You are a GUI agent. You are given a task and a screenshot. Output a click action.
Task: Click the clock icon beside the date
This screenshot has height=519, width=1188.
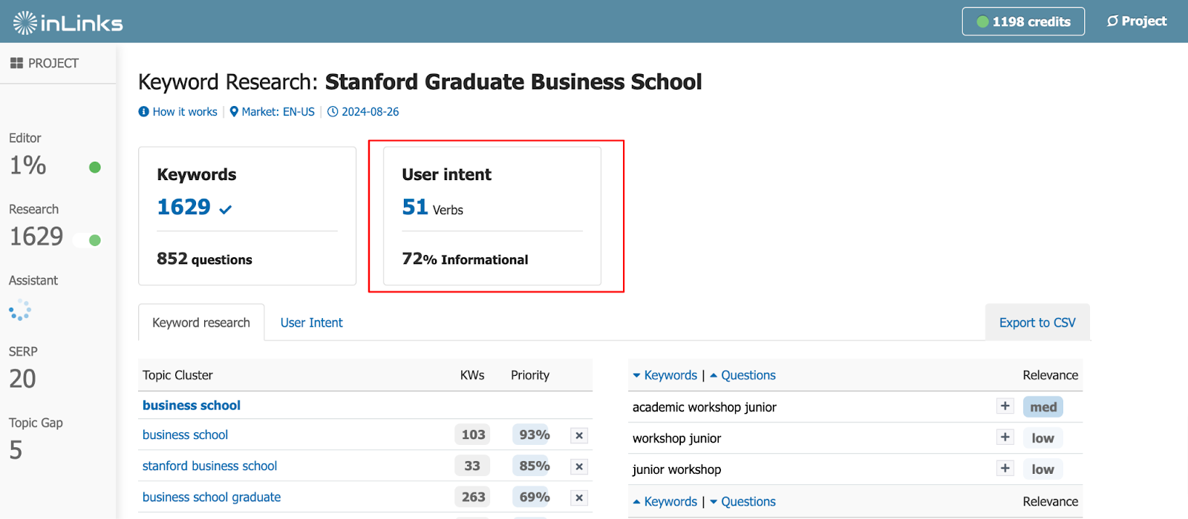coord(333,112)
